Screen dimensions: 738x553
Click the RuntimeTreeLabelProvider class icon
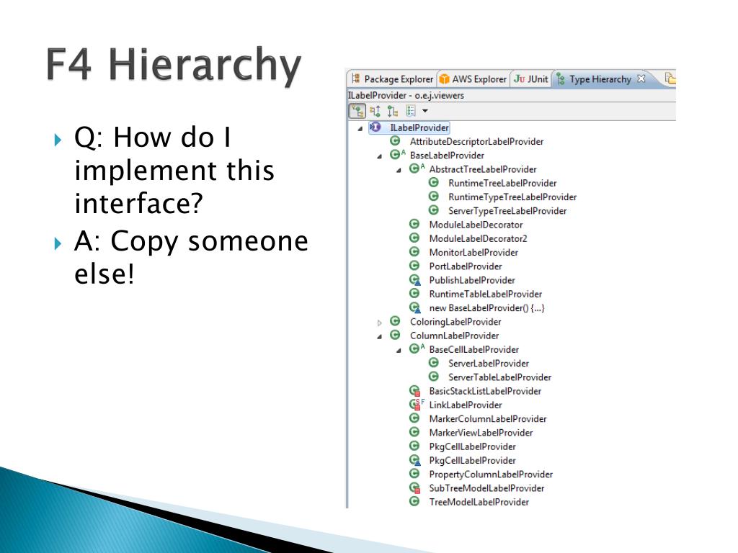tap(433, 182)
